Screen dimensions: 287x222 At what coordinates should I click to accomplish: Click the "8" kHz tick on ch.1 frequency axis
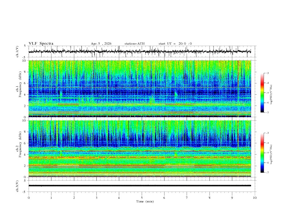(26, 72)
